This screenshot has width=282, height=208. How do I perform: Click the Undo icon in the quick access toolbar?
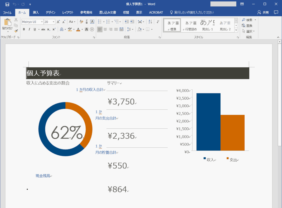click(x=14, y=4)
